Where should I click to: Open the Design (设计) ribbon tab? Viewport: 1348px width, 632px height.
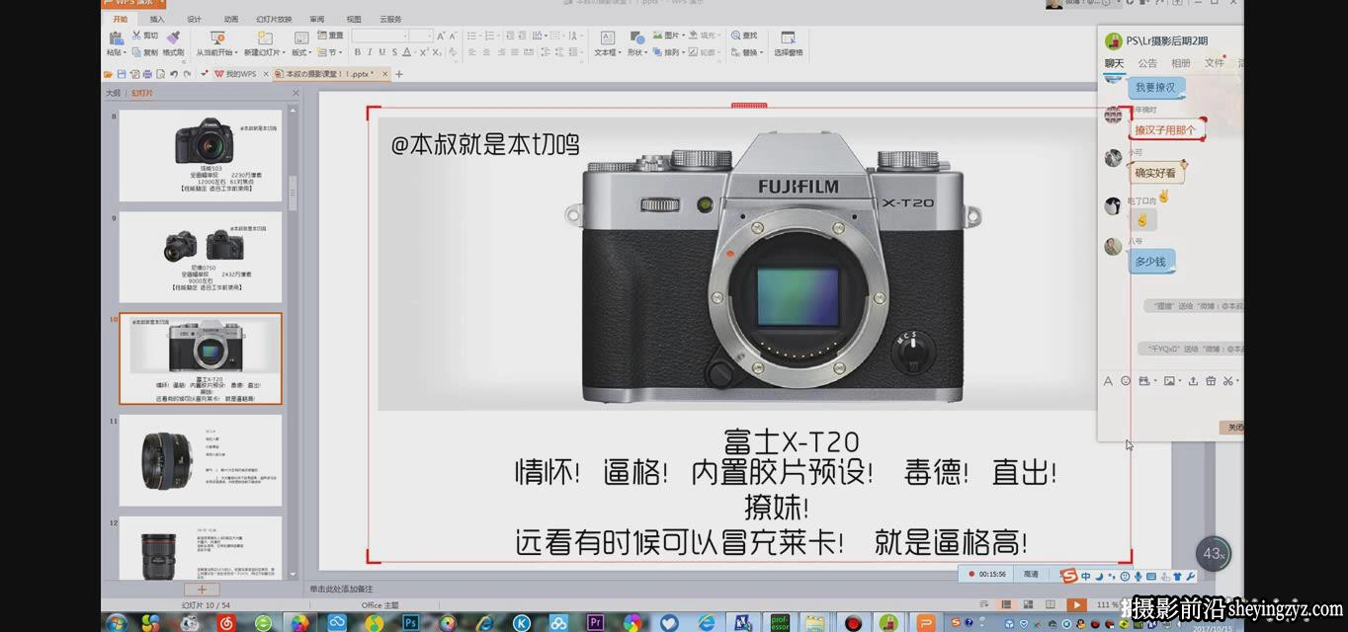[194, 19]
